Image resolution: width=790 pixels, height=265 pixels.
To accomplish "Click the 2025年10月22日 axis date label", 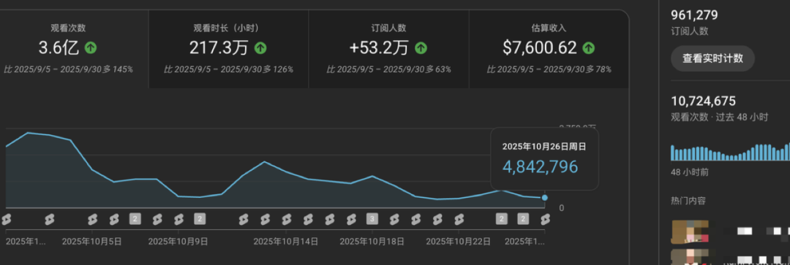I will click(459, 242).
